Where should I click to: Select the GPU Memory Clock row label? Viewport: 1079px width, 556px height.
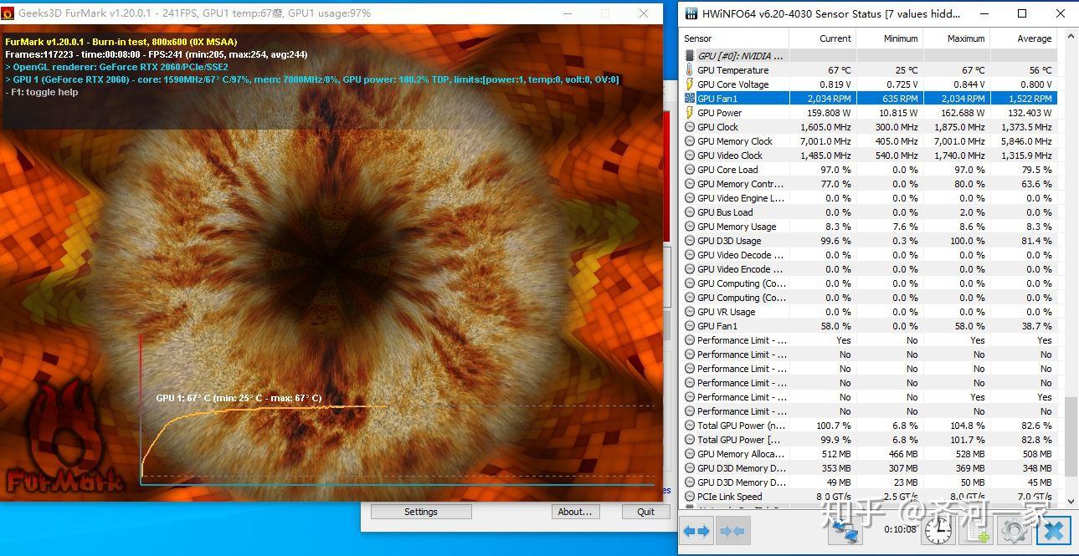pyautogui.click(x=735, y=141)
